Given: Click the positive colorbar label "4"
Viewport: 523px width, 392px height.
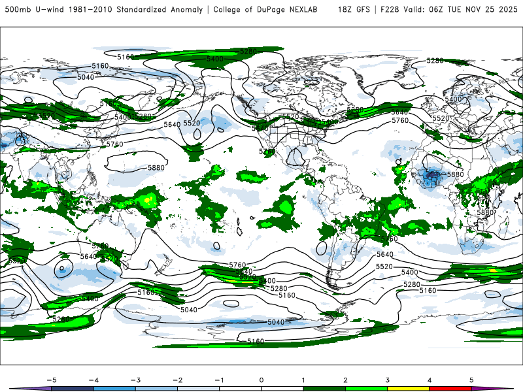Looking at the screenshot, I should (430, 380).
